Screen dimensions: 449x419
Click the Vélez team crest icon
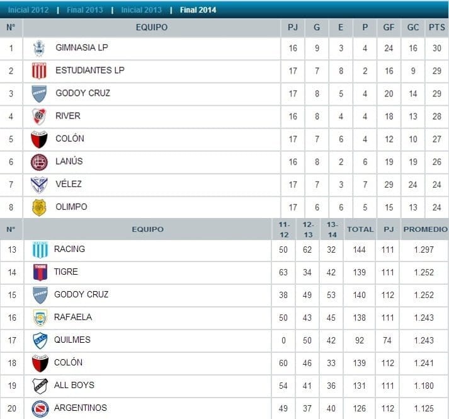tap(39, 185)
